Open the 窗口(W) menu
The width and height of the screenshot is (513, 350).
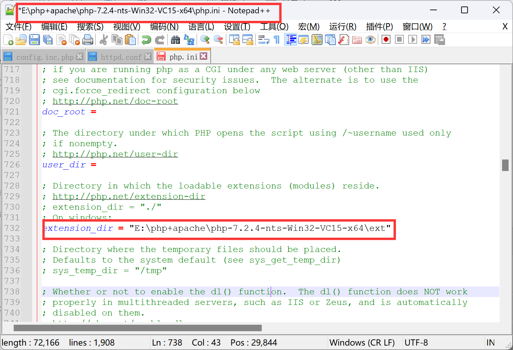[x=417, y=27]
